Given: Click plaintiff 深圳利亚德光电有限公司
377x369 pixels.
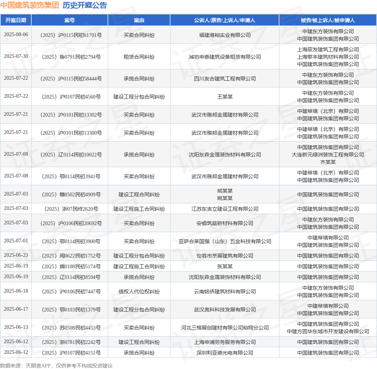Looking at the screenshot, I should tap(225, 353).
